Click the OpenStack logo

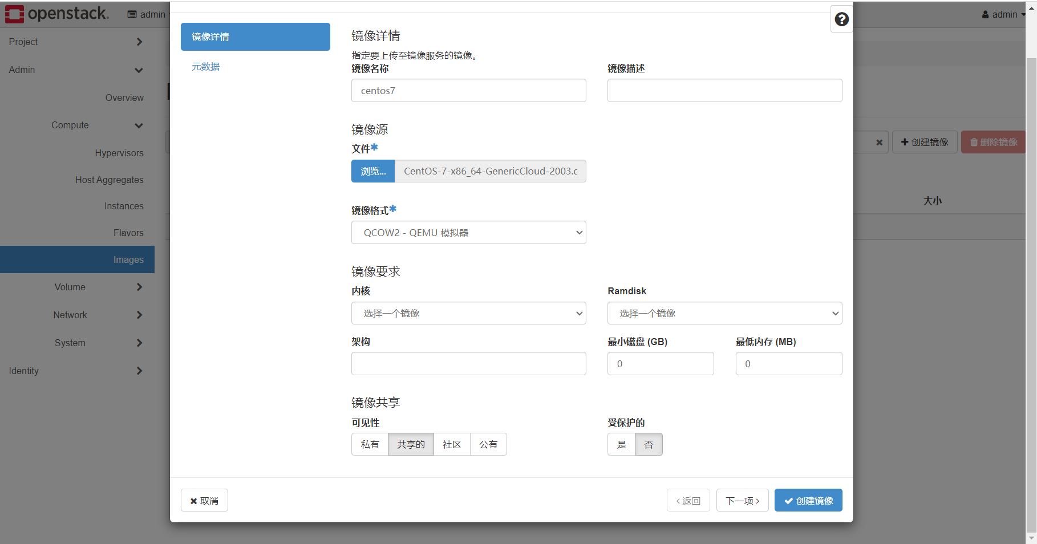[x=56, y=14]
